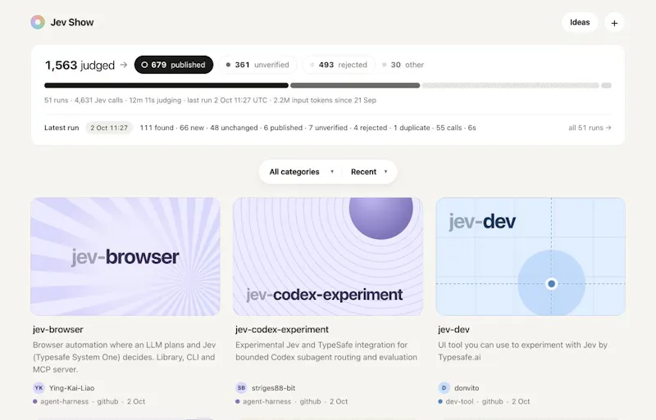This screenshot has height=420, width=656.
Task: Click the jev-browser title text
Action: pos(58,329)
